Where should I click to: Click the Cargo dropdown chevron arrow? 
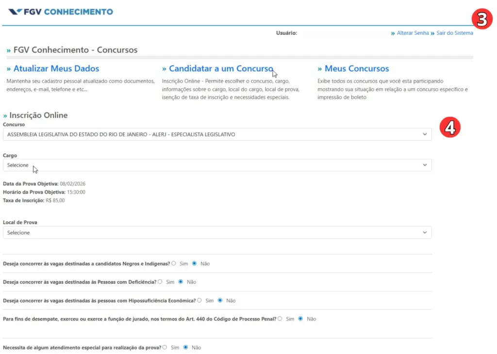click(x=425, y=165)
